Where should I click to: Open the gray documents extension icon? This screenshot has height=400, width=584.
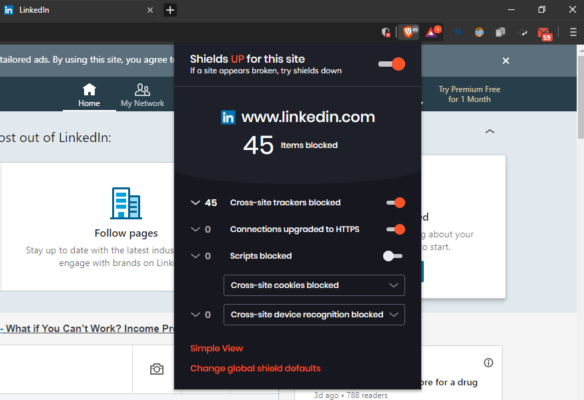(500, 33)
